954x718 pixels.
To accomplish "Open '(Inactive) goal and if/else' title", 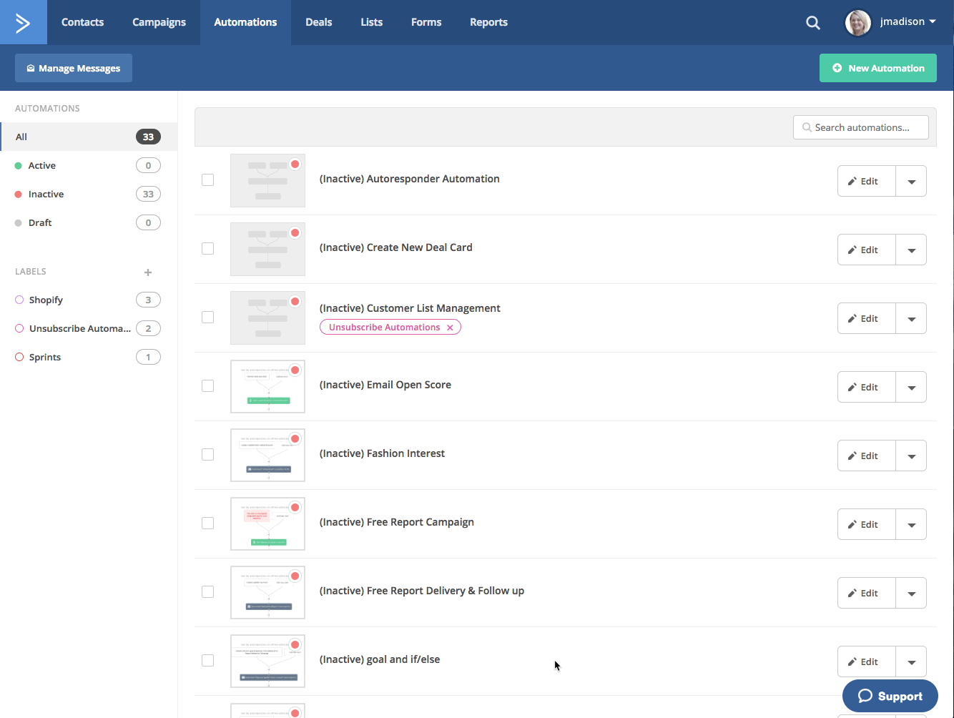I will [x=380, y=659].
